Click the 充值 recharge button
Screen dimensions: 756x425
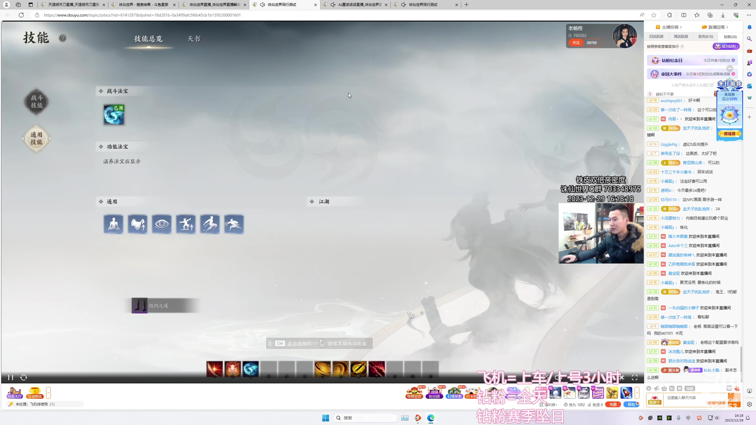(613, 405)
